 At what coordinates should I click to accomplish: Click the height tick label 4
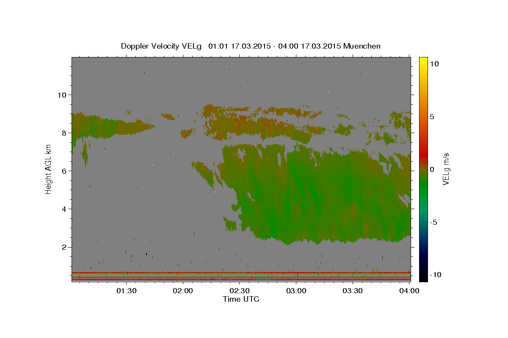[63, 209]
